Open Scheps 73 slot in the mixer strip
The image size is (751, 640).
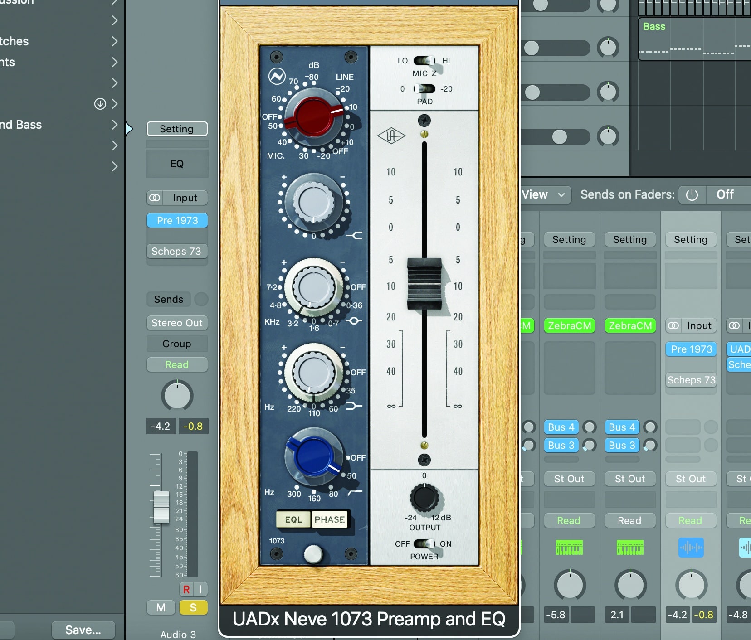691,380
